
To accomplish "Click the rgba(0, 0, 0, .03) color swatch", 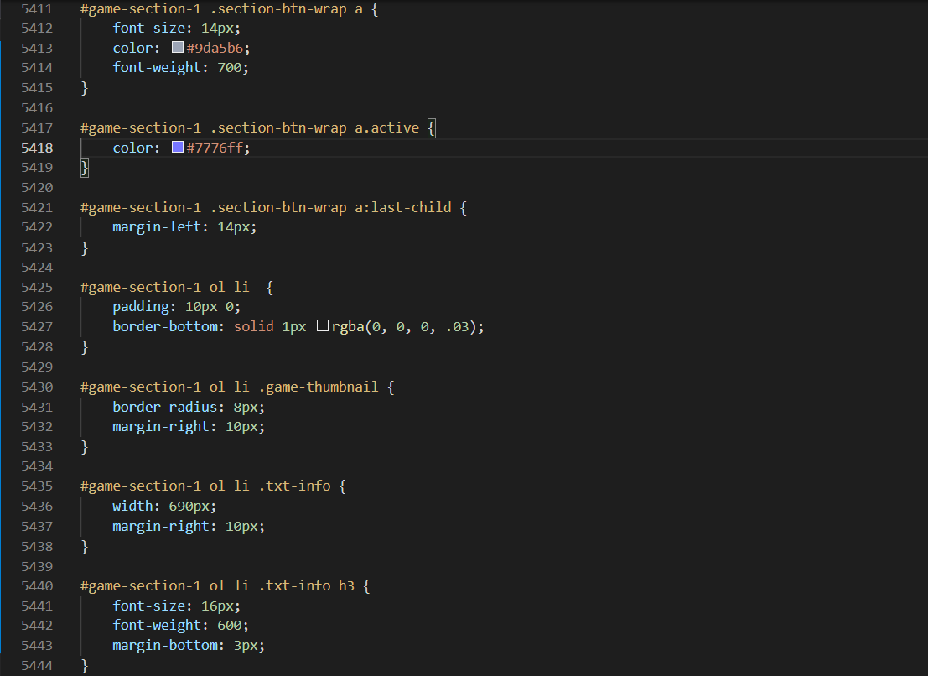I will [323, 325].
